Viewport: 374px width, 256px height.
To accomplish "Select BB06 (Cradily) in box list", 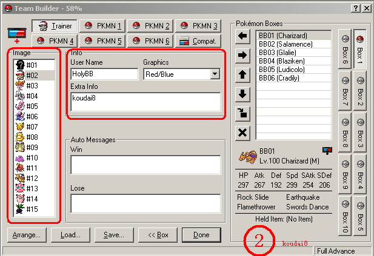I will [293, 78].
